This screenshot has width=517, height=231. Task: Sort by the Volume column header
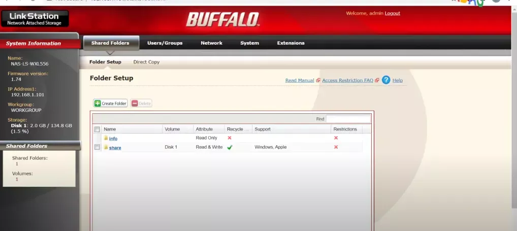pyautogui.click(x=178, y=129)
